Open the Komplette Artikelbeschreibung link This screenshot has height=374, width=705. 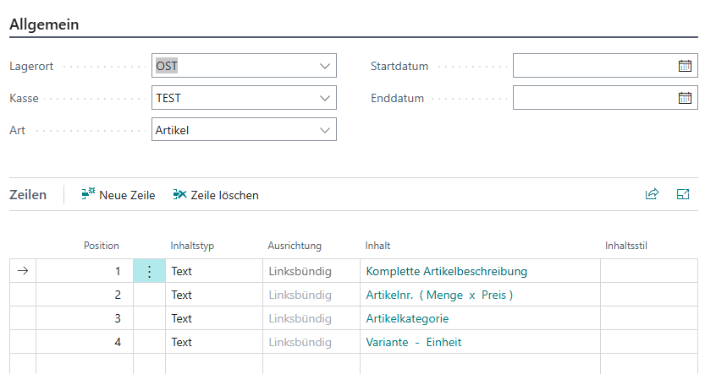coord(447,271)
